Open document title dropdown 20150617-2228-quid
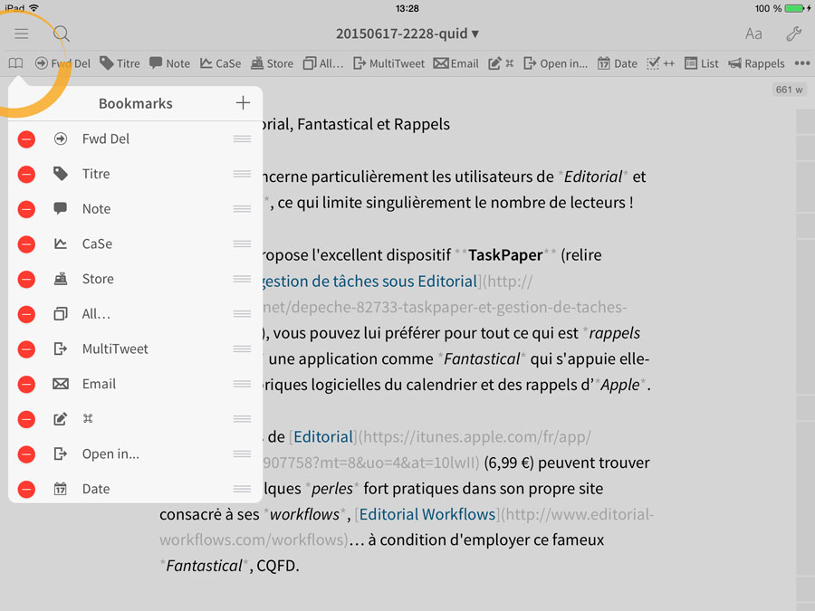Image resolution: width=815 pixels, height=611 pixels. (407, 33)
